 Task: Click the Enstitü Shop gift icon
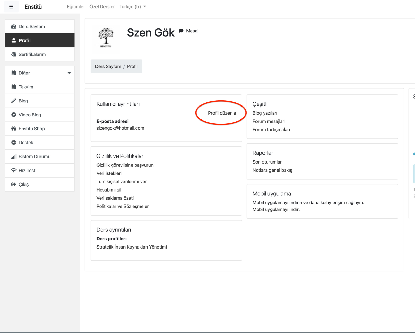(13, 129)
